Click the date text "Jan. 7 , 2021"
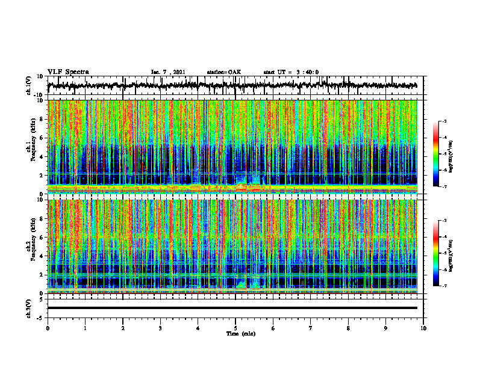477x368 pixels. (168, 72)
